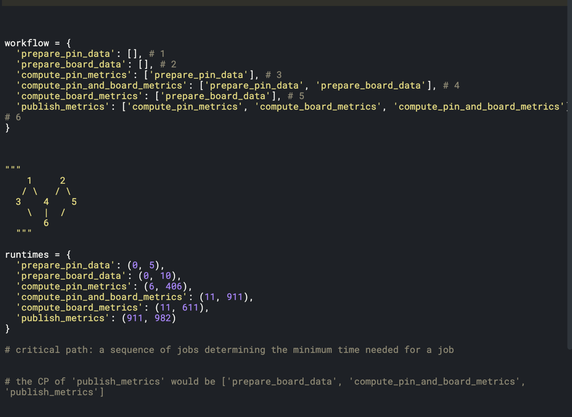572x417 pixels.
Task: Click the '# 3' comment in workflow
Action: [274, 75]
